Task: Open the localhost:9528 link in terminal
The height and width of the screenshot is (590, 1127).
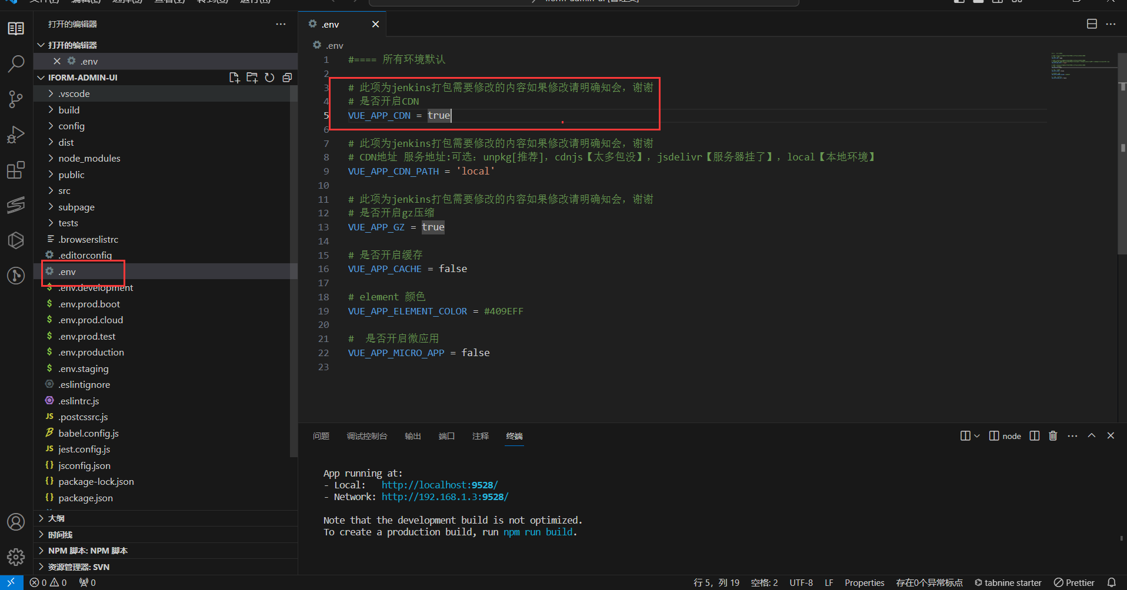Action: [x=439, y=485]
